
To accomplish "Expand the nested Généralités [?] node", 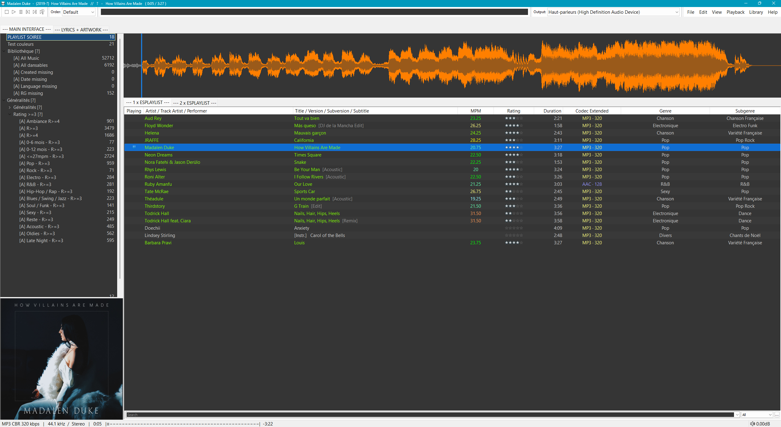I will [10, 107].
